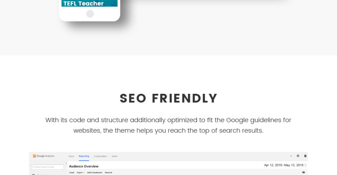Expand the Export dropdown
The image size is (337, 175).
80,173
